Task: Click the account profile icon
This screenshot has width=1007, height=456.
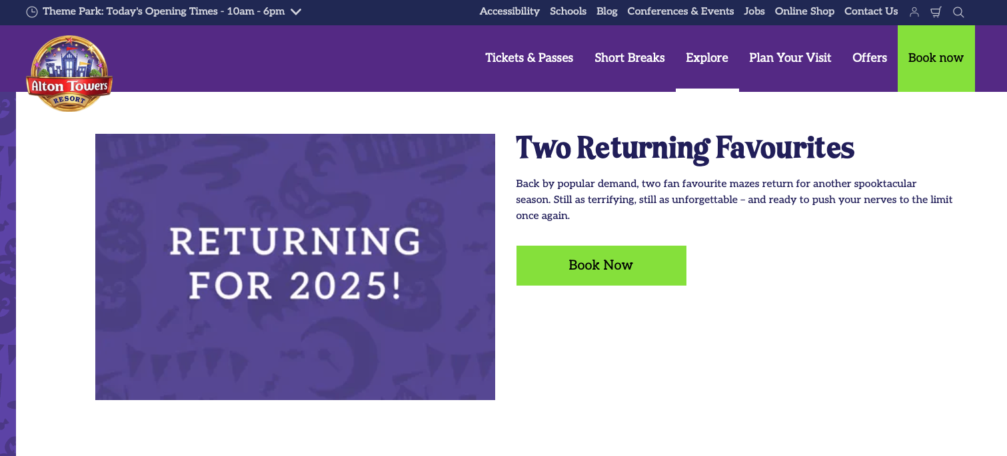Action: point(914,12)
